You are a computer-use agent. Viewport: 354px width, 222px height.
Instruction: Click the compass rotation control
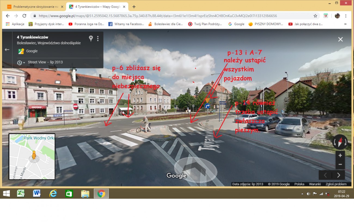tap(340, 142)
